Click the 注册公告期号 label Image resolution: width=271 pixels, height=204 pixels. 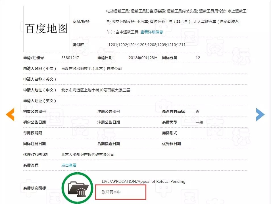coord(109,111)
